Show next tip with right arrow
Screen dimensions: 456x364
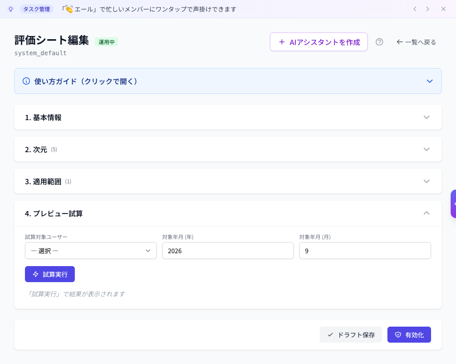(x=427, y=9)
